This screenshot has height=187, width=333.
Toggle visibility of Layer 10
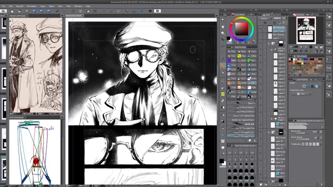point(261,63)
